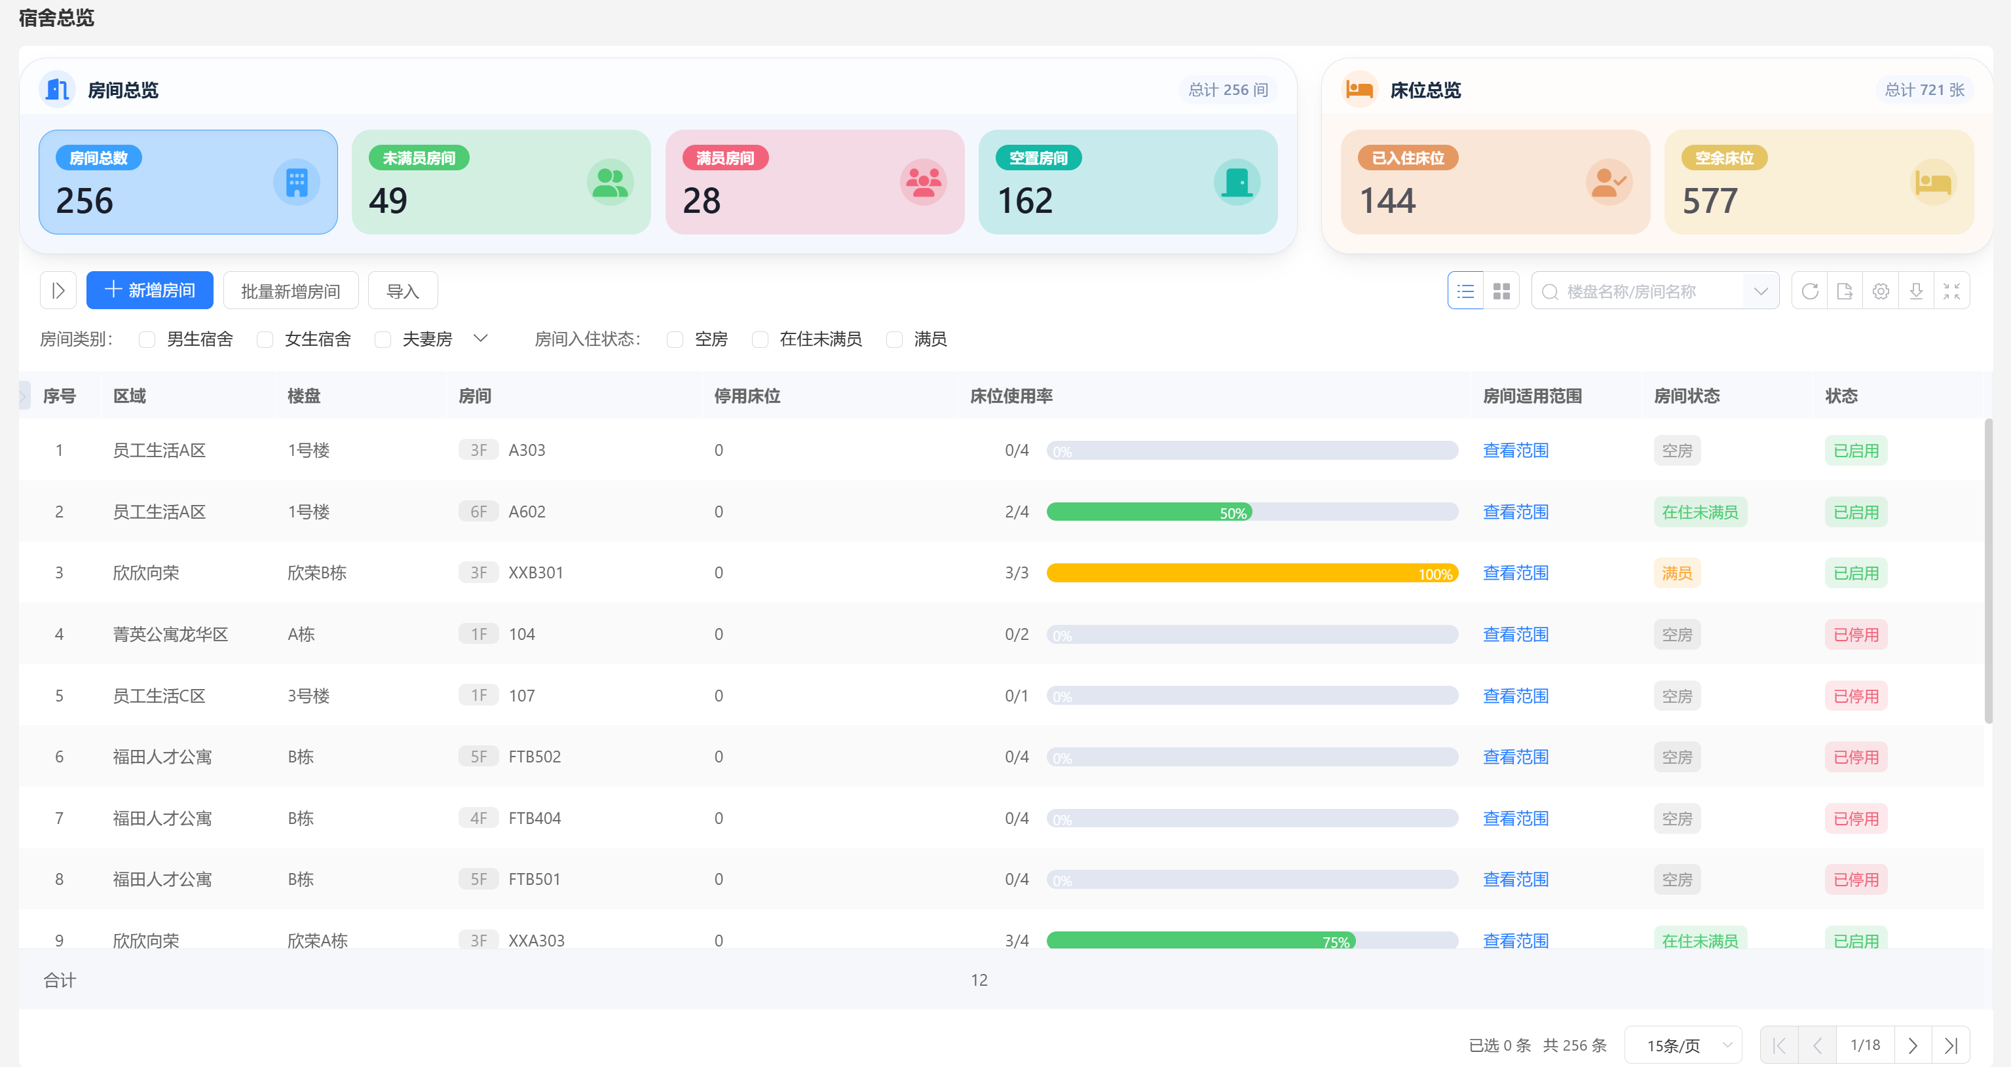The width and height of the screenshot is (2011, 1067).
Task: Open the 15条/页 page size dropdown
Action: 1683,1045
